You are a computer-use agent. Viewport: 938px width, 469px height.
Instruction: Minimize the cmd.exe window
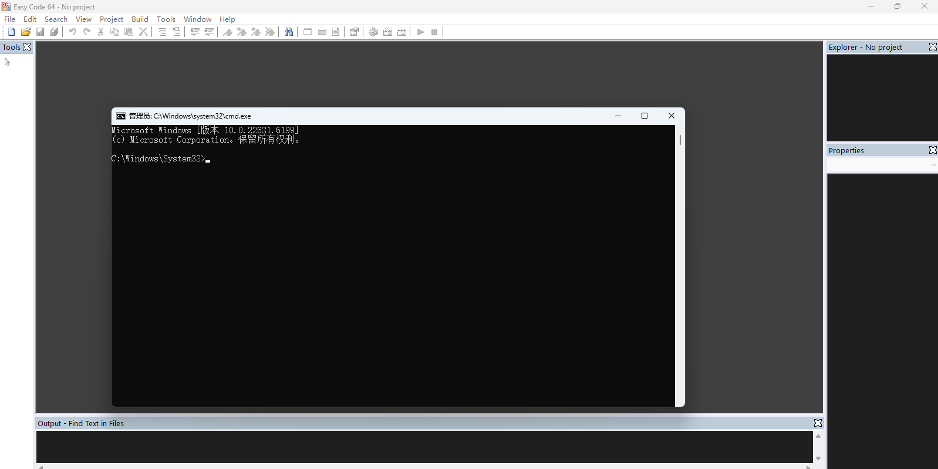click(618, 116)
